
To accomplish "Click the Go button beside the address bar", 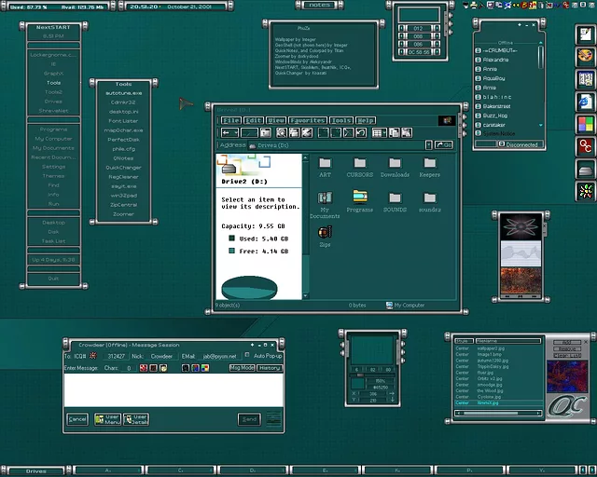I will [x=443, y=145].
